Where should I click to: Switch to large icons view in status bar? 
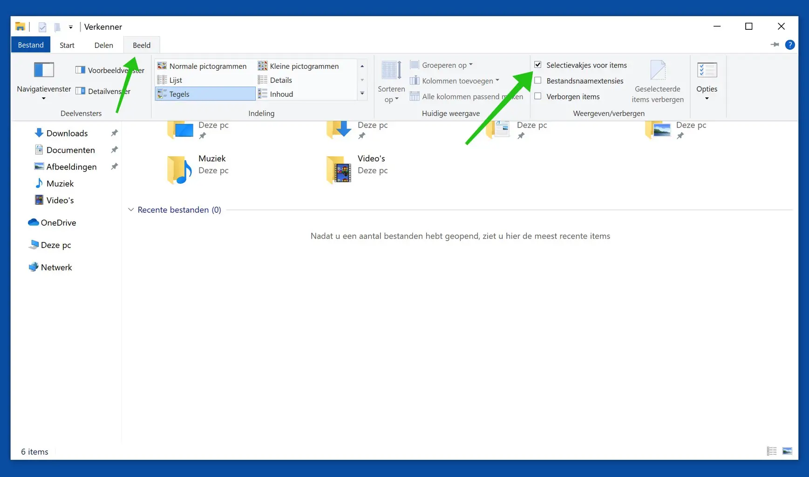(x=787, y=451)
